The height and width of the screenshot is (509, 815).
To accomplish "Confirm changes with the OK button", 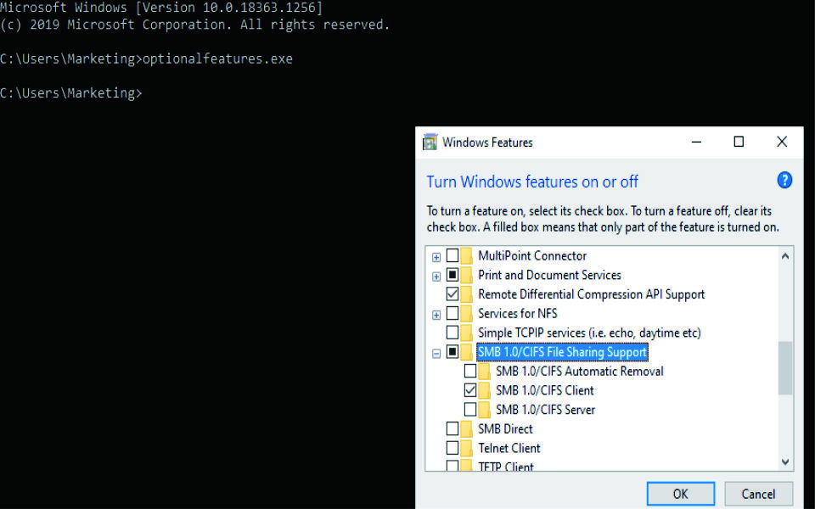I will point(680,494).
